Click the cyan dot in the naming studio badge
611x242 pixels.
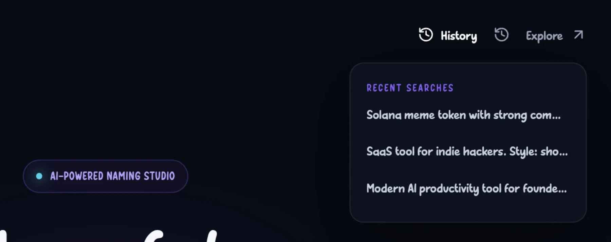tap(39, 176)
